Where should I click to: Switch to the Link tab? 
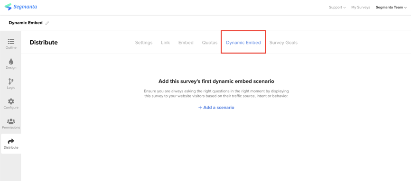pos(165,43)
